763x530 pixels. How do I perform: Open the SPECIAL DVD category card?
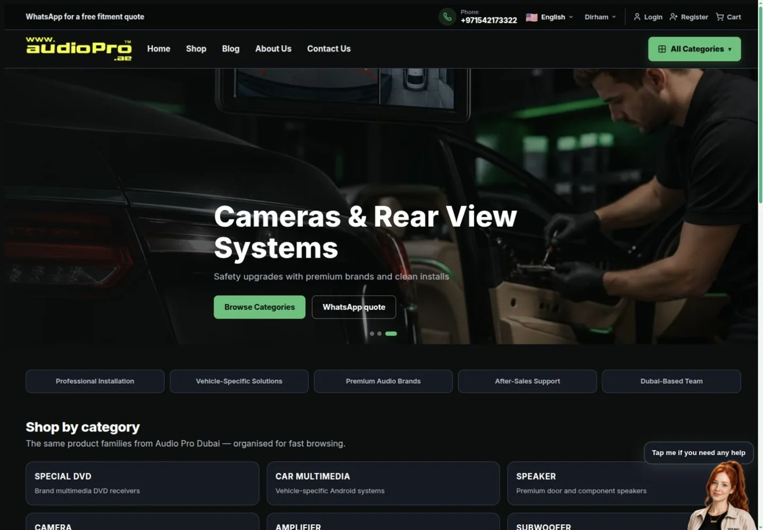[143, 483]
